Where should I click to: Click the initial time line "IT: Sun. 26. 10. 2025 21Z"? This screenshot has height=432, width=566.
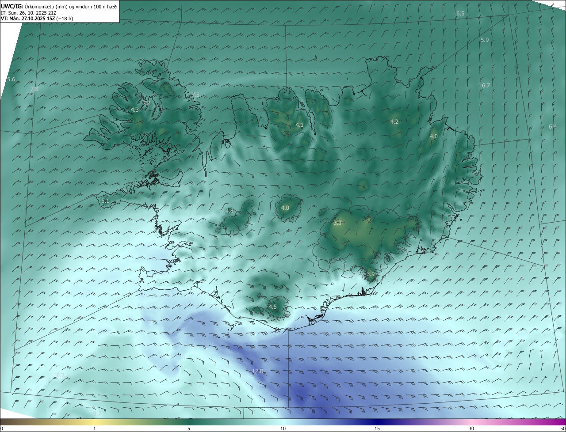coord(28,13)
